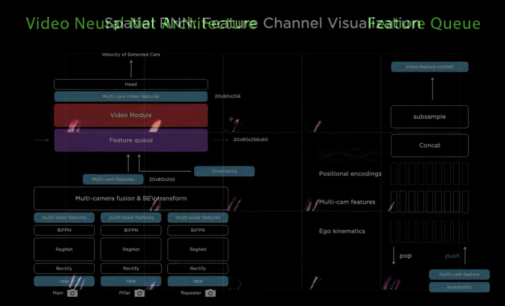Click the Rectify box above the Main camera
505x306 pixels.
pyautogui.click(x=64, y=269)
